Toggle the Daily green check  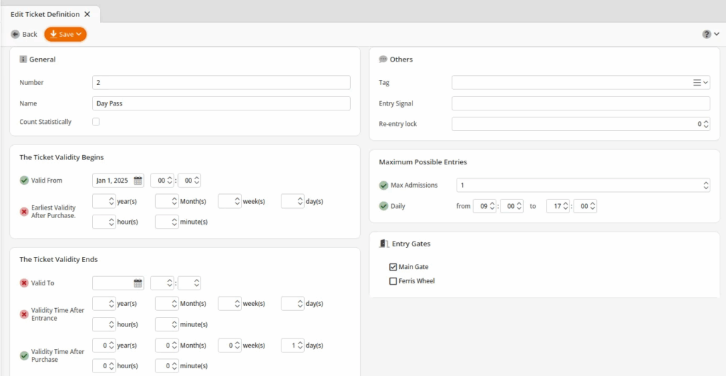[384, 206]
